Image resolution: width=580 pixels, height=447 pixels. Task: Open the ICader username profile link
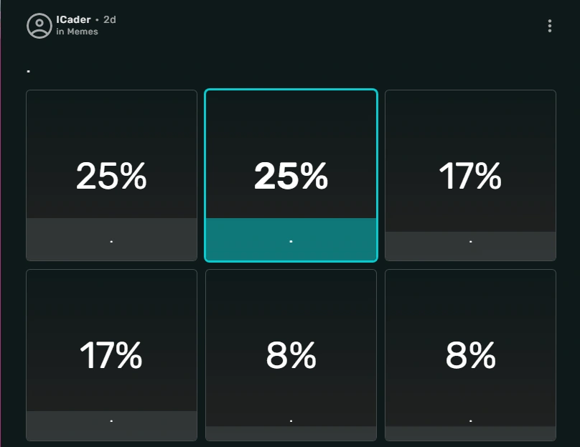point(73,19)
